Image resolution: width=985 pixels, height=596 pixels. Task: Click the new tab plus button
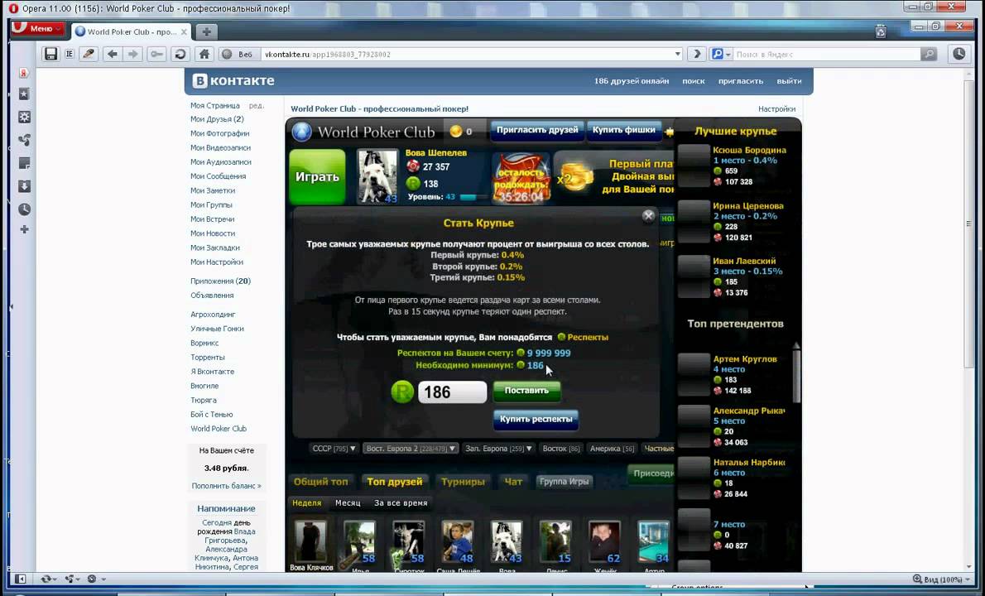pos(206,31)
